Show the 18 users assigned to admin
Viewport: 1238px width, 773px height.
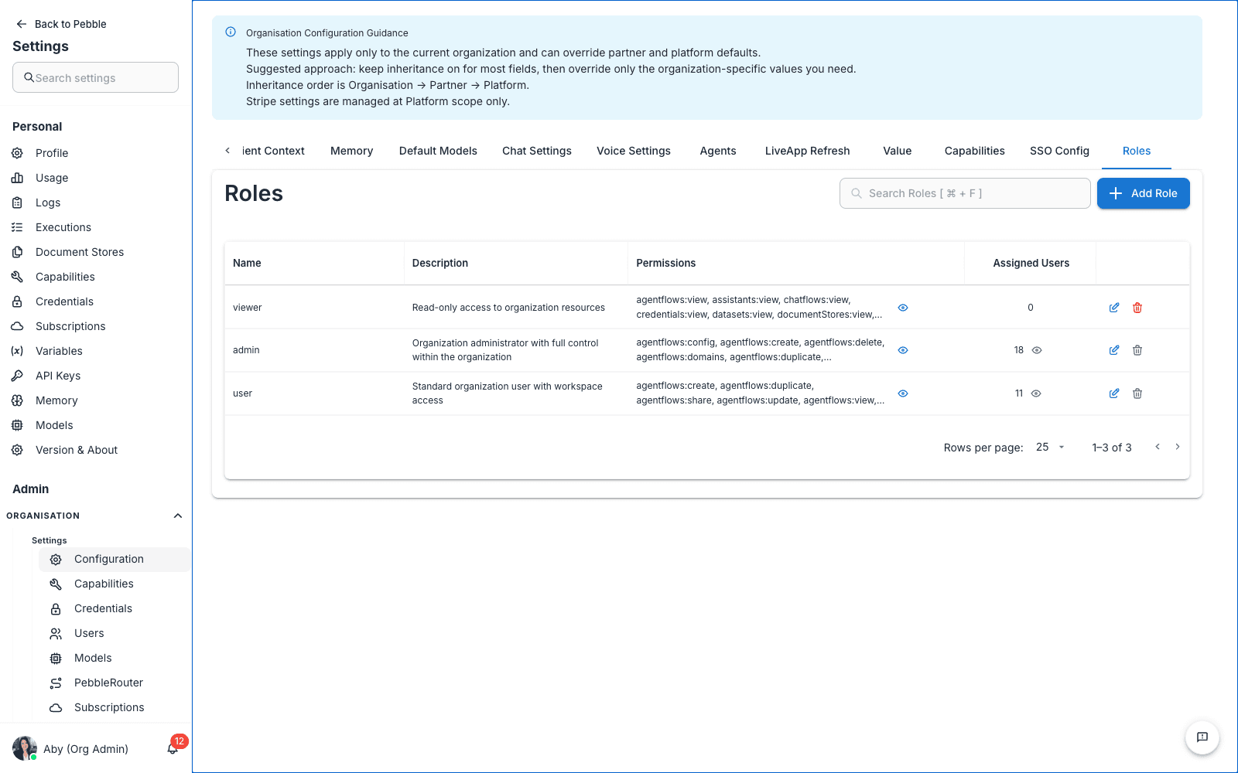click(1037, 350)
